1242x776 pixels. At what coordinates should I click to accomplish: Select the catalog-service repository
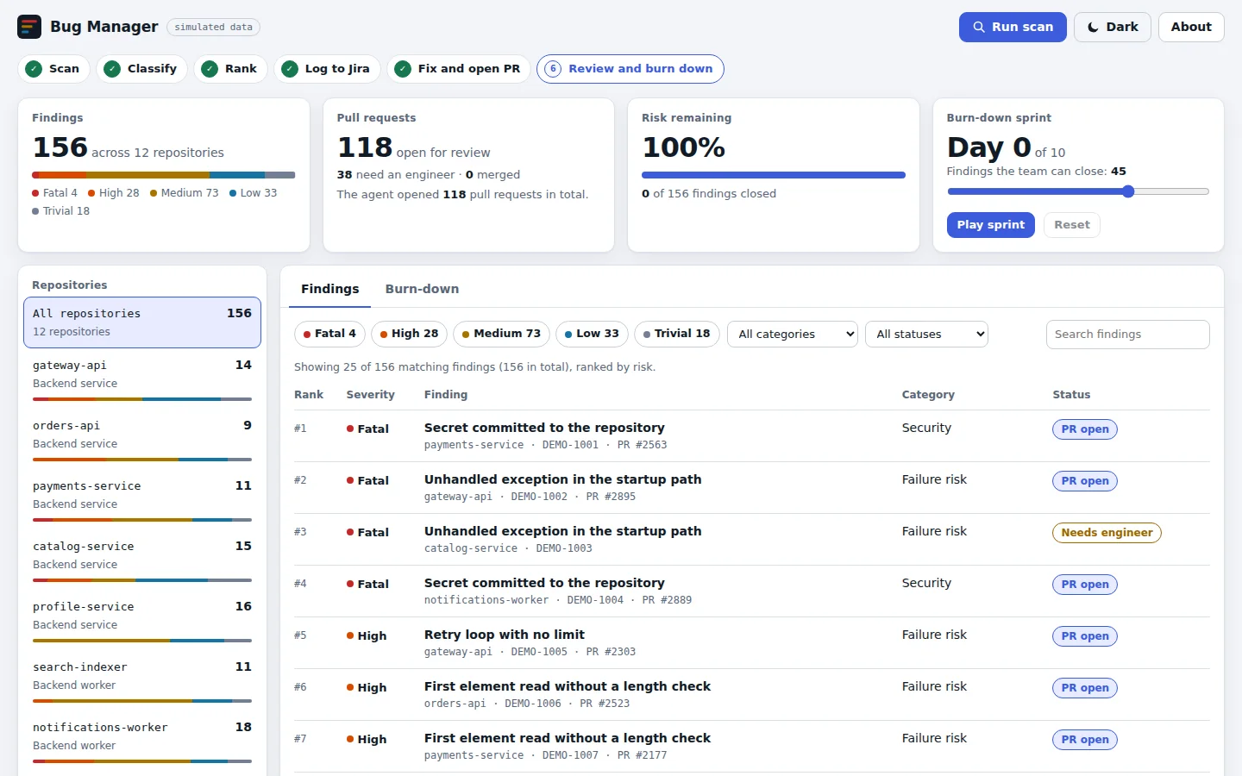click(x=142, y=560)
